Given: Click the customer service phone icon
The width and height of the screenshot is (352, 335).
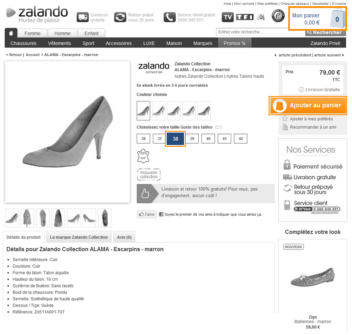Looking at the screenshot, I should [169, 17].
